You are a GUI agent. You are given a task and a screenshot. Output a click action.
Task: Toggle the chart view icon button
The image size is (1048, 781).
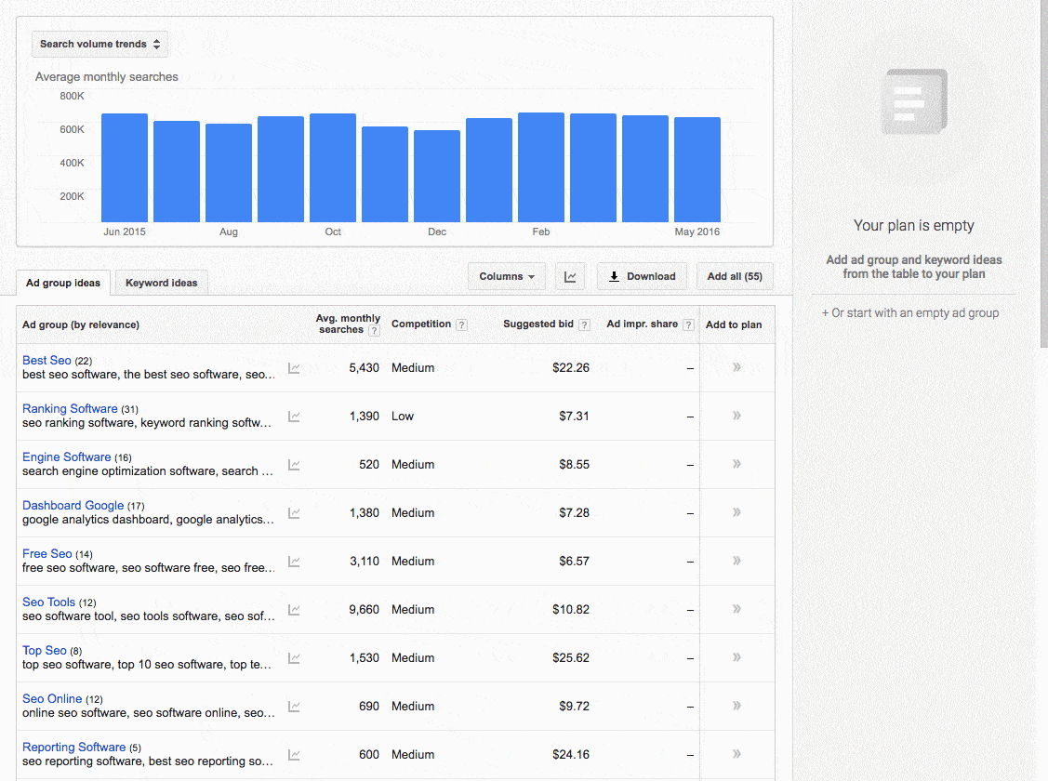(x=570, y=276)
